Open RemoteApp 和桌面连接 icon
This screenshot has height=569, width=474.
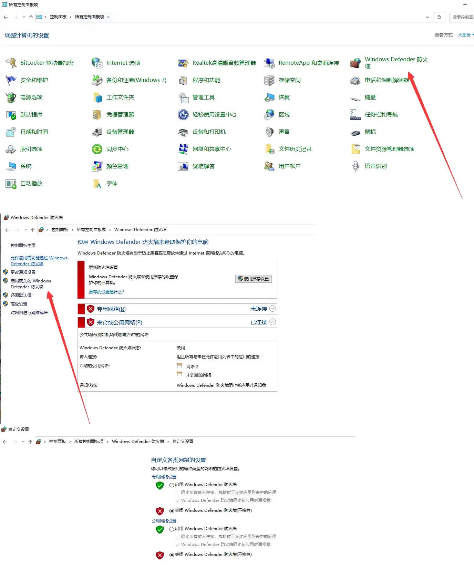point(269,63)
